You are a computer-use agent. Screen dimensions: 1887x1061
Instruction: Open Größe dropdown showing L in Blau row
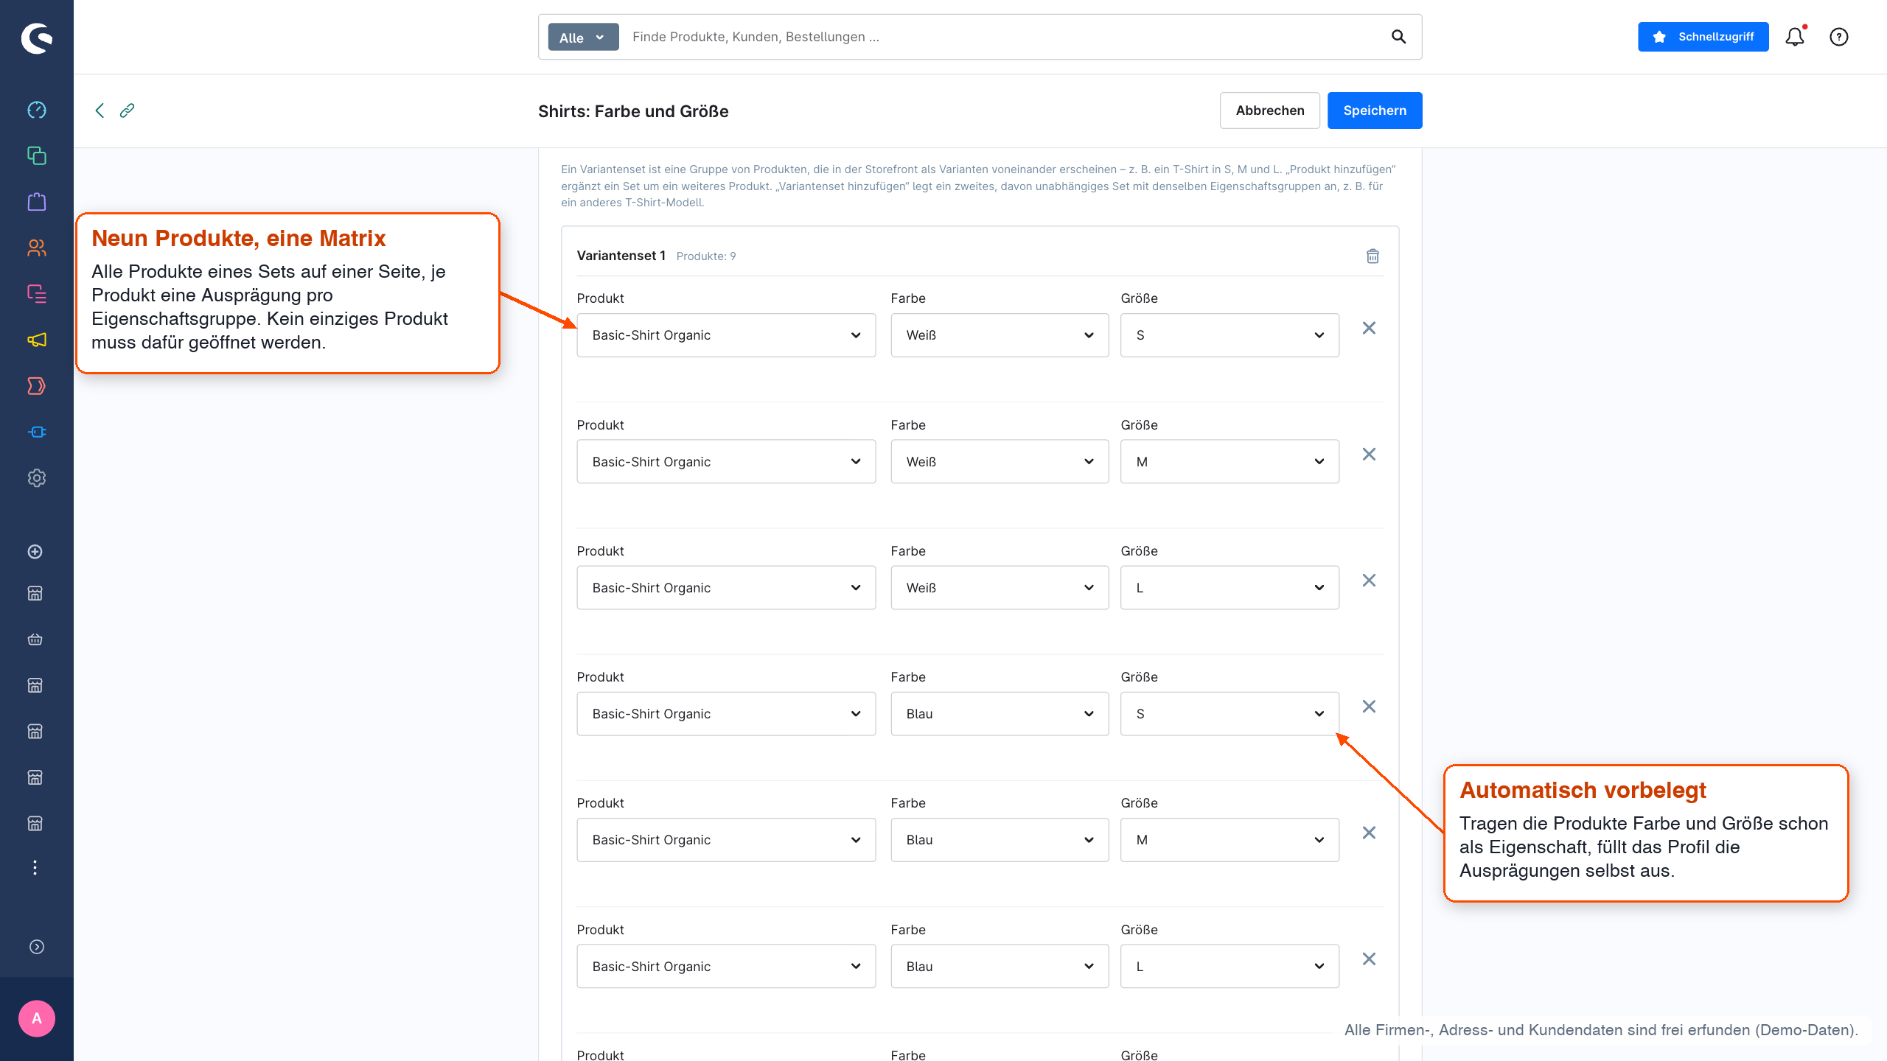tap(1229, 966)
